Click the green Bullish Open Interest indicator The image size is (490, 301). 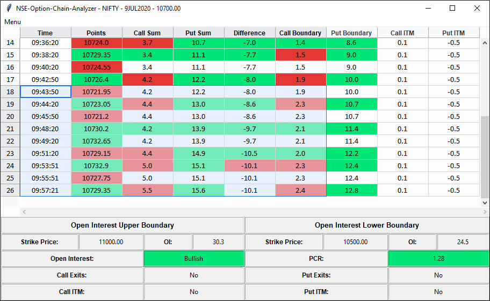tap(194, 259)
